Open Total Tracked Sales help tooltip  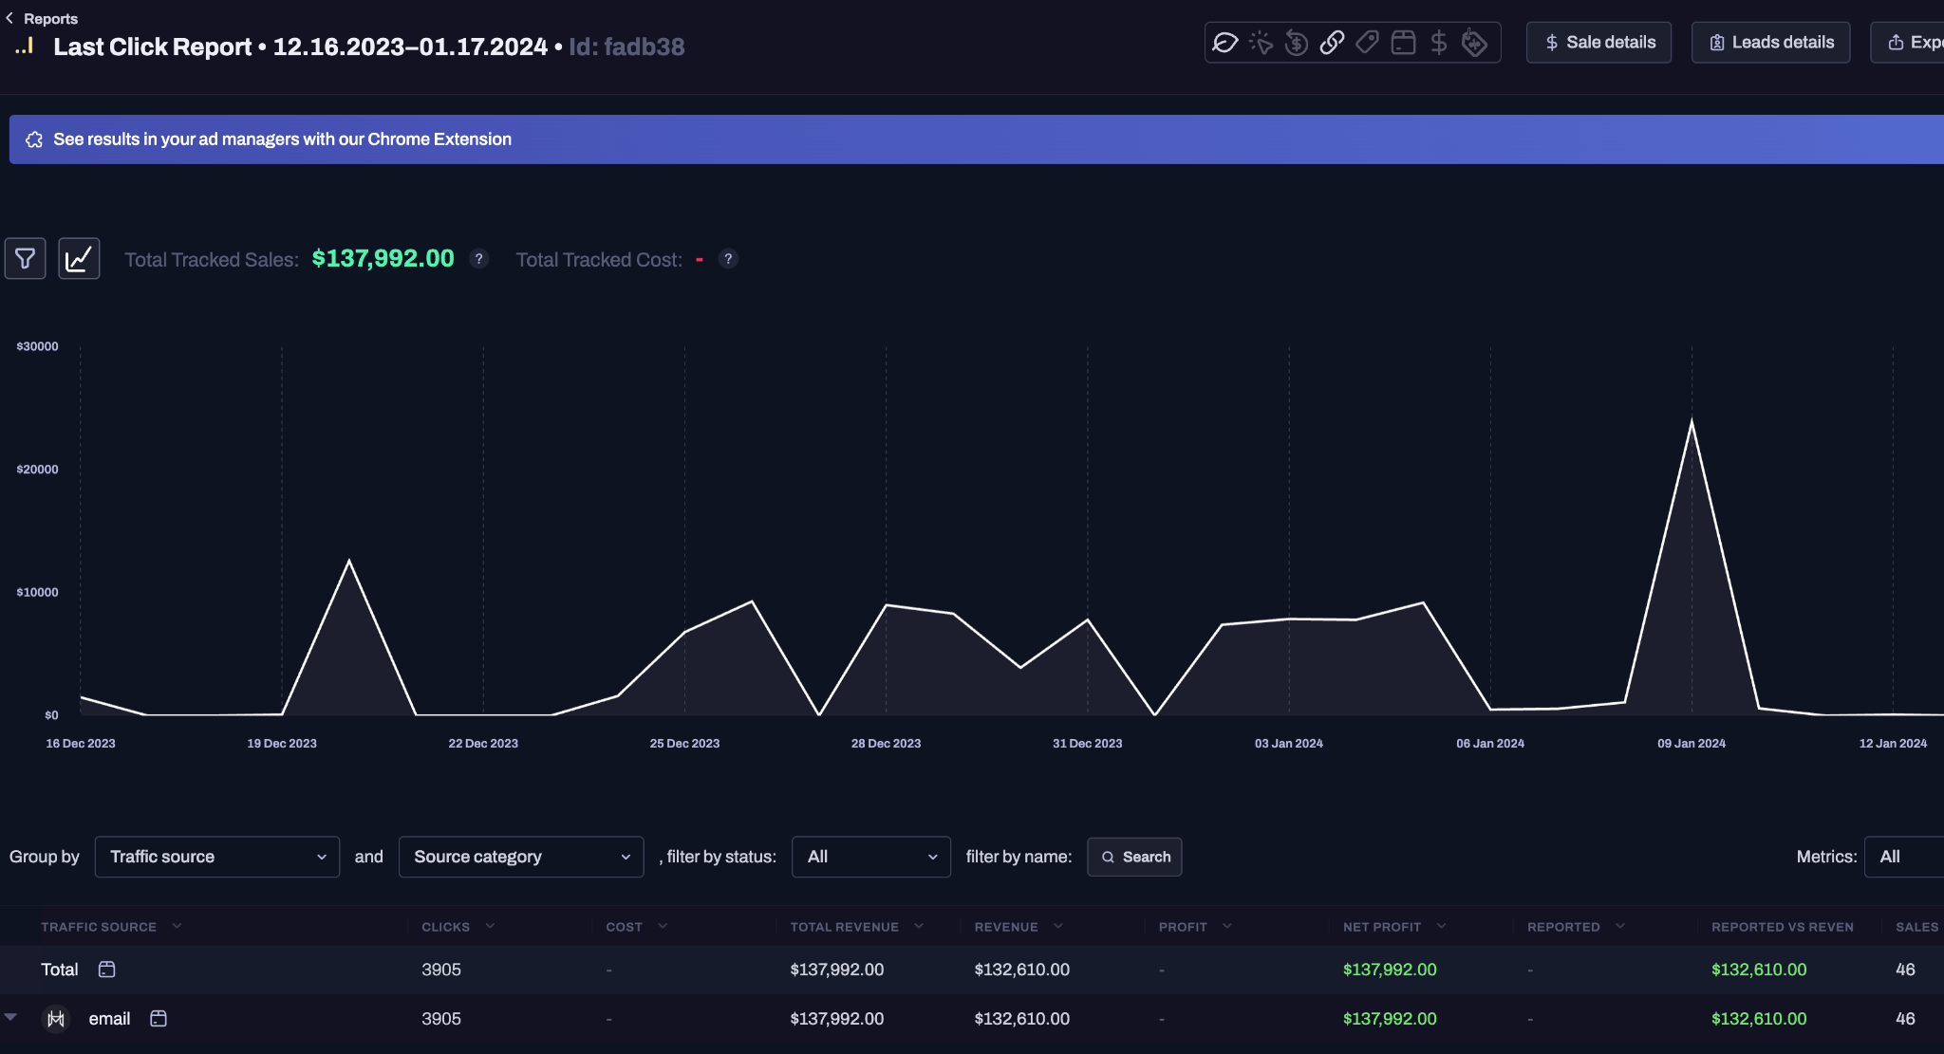479,259
